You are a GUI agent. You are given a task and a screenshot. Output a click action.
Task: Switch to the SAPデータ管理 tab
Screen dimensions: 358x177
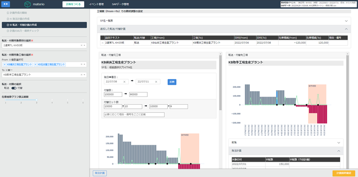point(120,4)
